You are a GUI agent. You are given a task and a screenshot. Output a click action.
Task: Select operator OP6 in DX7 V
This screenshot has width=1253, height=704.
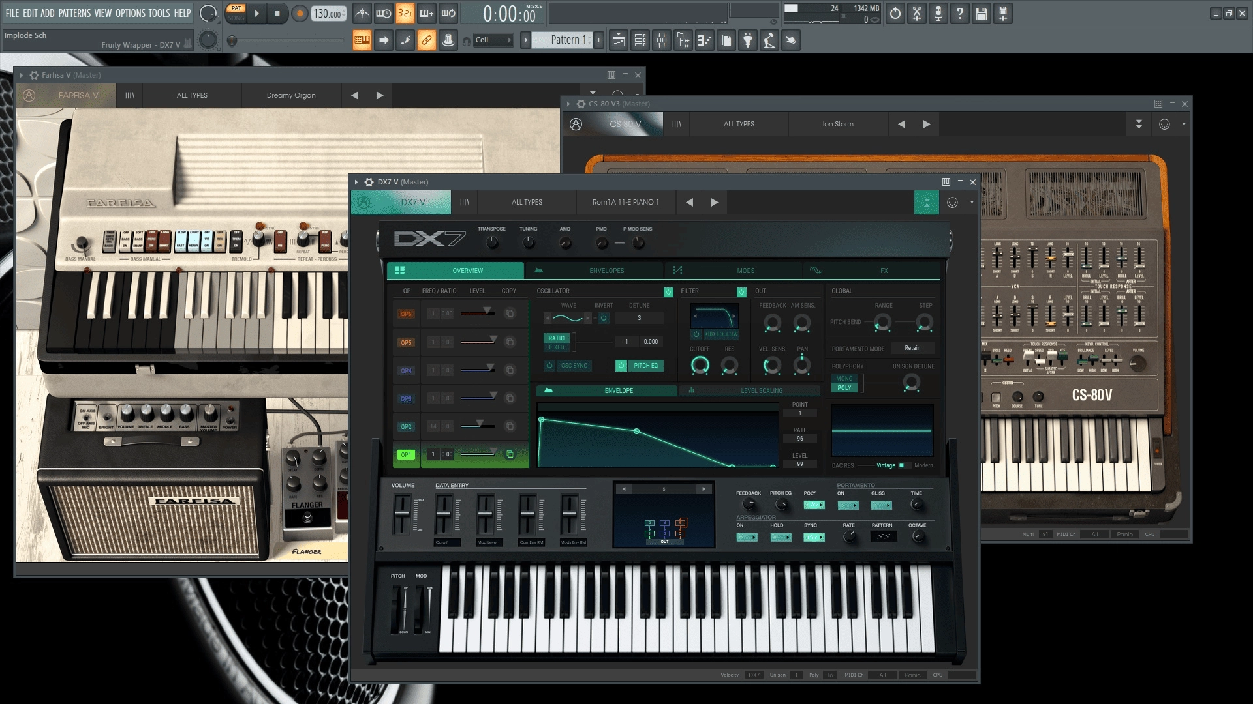coord(406,314)
